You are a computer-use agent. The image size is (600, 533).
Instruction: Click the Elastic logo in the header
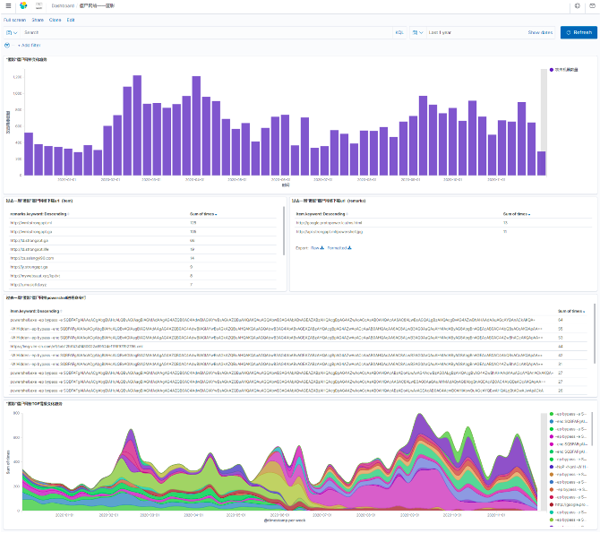24,5
